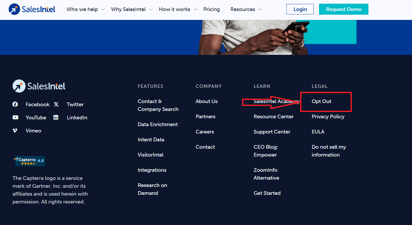
Task: Click the COMPANY column heading
Action: 208,86
